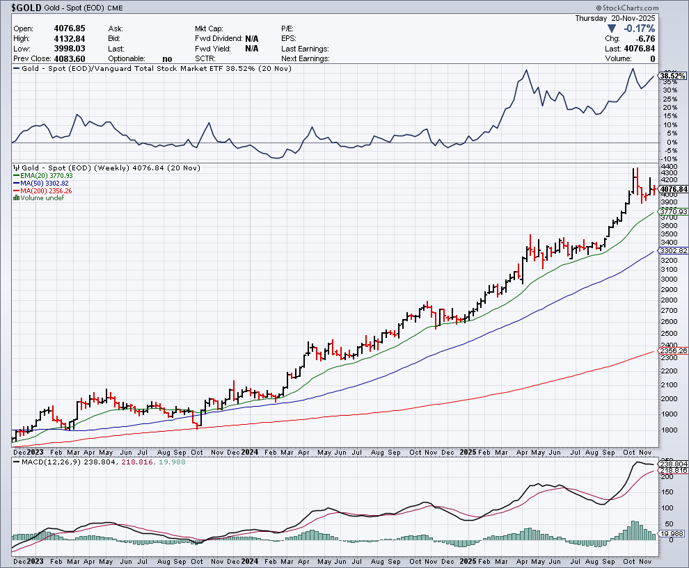
Task: Click the volume bars icon in the legend
Action: tap(16, 198)
